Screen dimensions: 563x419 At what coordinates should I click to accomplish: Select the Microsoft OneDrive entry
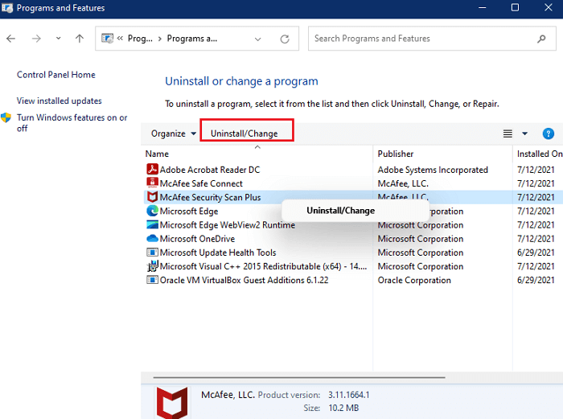[197, 239]
